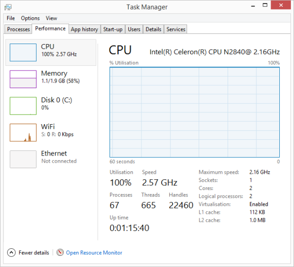Open Resource Monitor link

point(94,253)
